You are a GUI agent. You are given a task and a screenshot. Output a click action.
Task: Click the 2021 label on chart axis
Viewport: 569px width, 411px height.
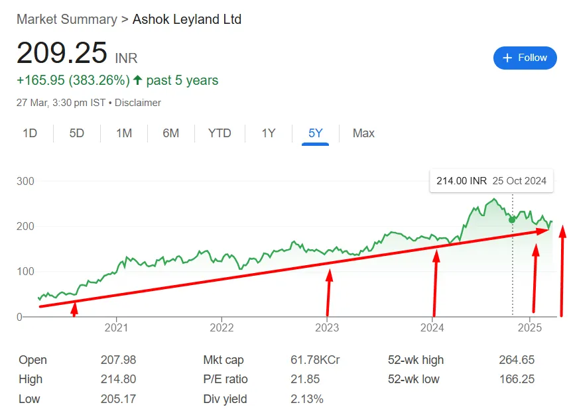[116, 327]
